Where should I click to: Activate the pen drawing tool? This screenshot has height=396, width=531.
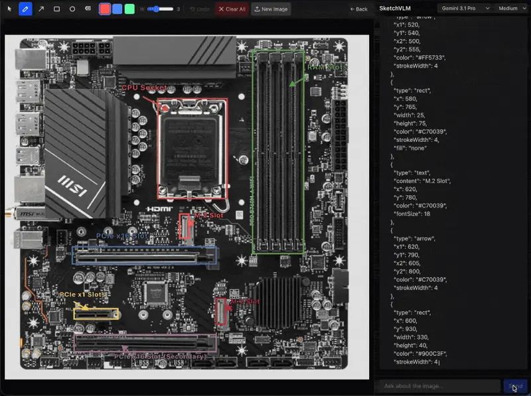tap(25, 9)
